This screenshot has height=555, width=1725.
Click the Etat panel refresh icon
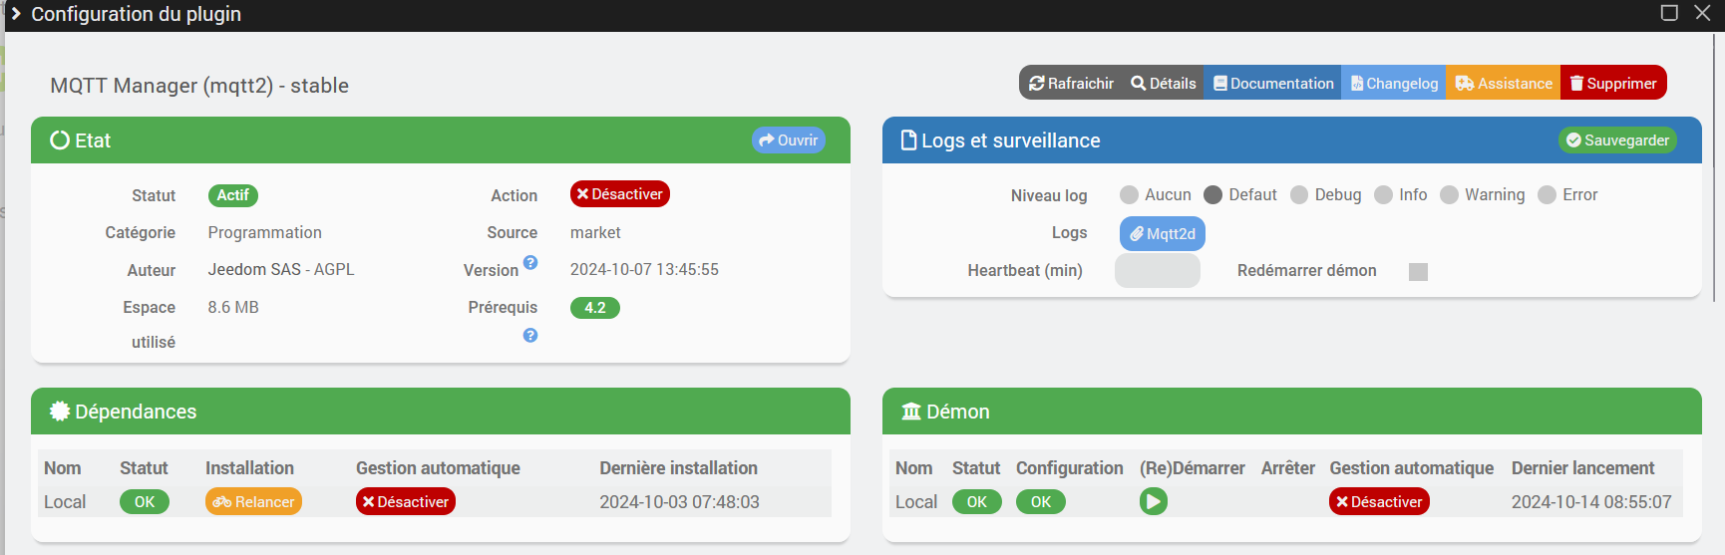(60, 140)
